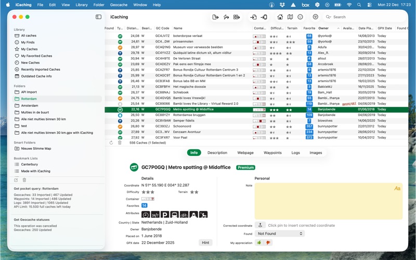
Task: Open the filter icon in the toolbar
Action: point(315,17)
